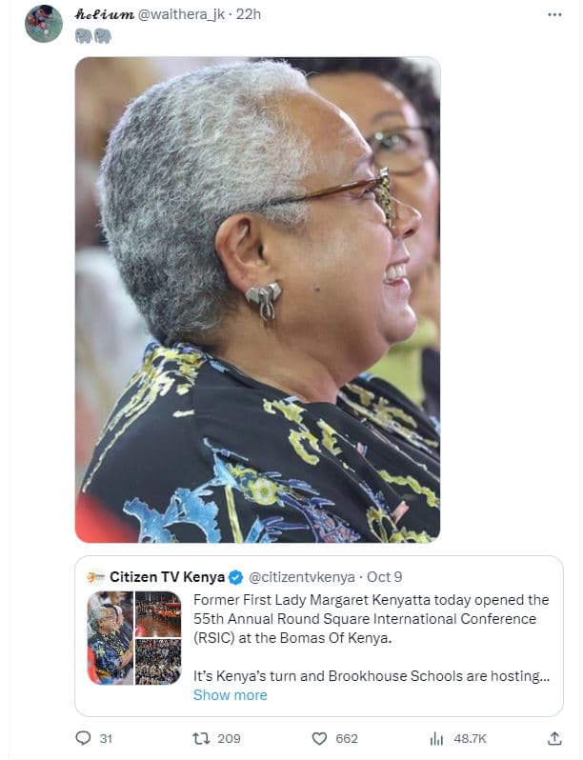
Task: Like the tweet with heart icon
Action: 319,738
